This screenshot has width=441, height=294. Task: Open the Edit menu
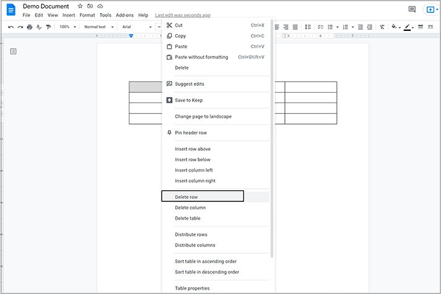click(39, 15)
